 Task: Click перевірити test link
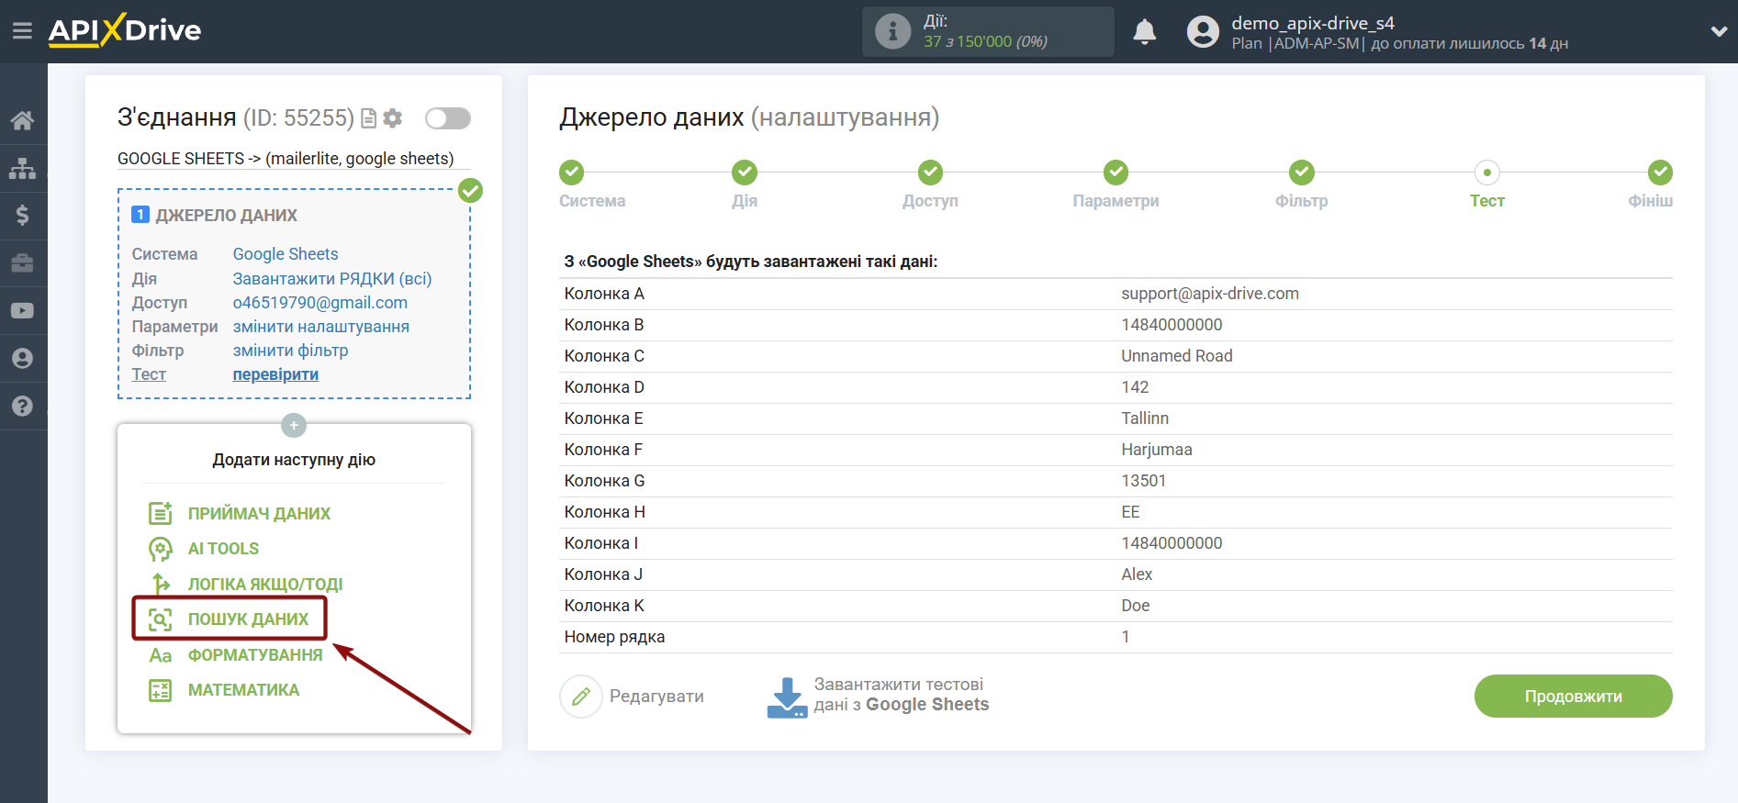point(275,374)
